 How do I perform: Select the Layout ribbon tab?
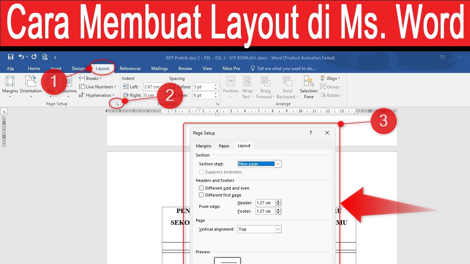pos(102,69)
